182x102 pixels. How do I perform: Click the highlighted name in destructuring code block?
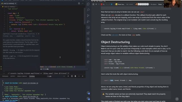click(111, 80)
